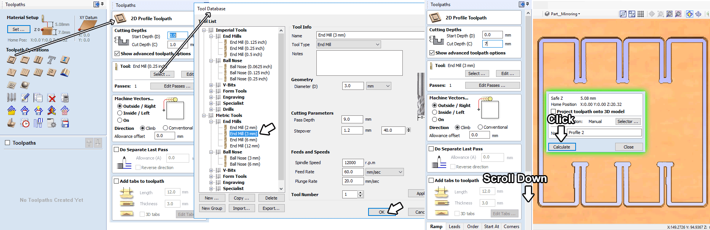Collapse the Metric Tools tree node
710x230 pixels.
pos(204,115)
